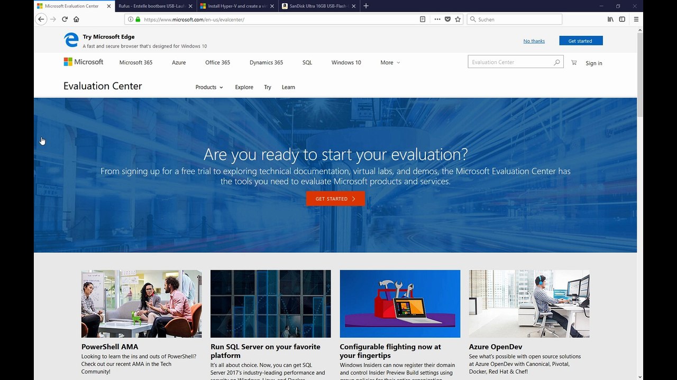Bookmark this page with the star

458,20
